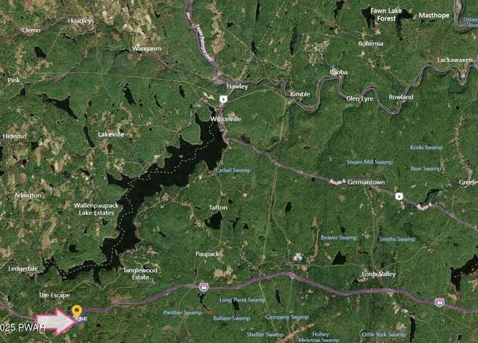Image resolution: width=478 pixels, height=343 pixels.
Task: Click the Long Pond Swamp label
Action: click(x=242, y=300)
